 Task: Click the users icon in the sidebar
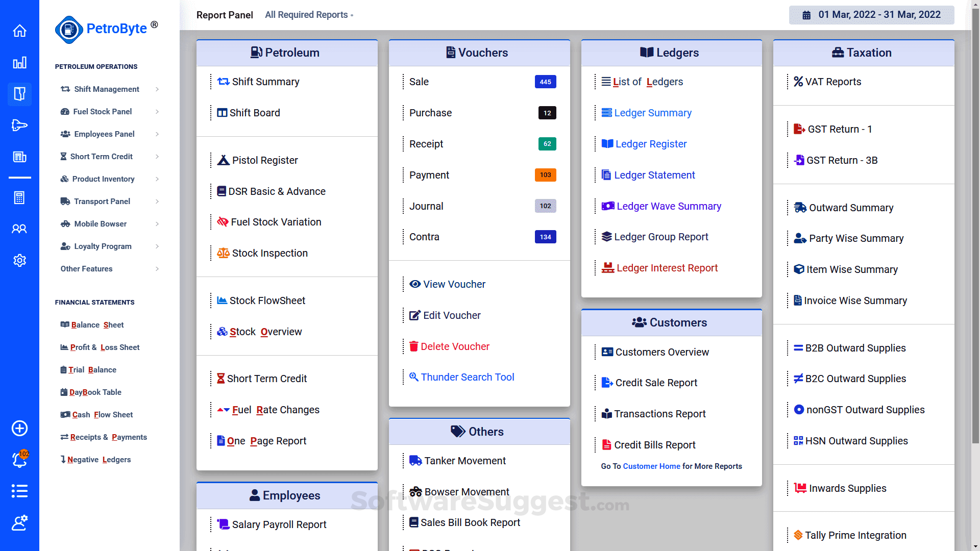click(x=19, y=229)
